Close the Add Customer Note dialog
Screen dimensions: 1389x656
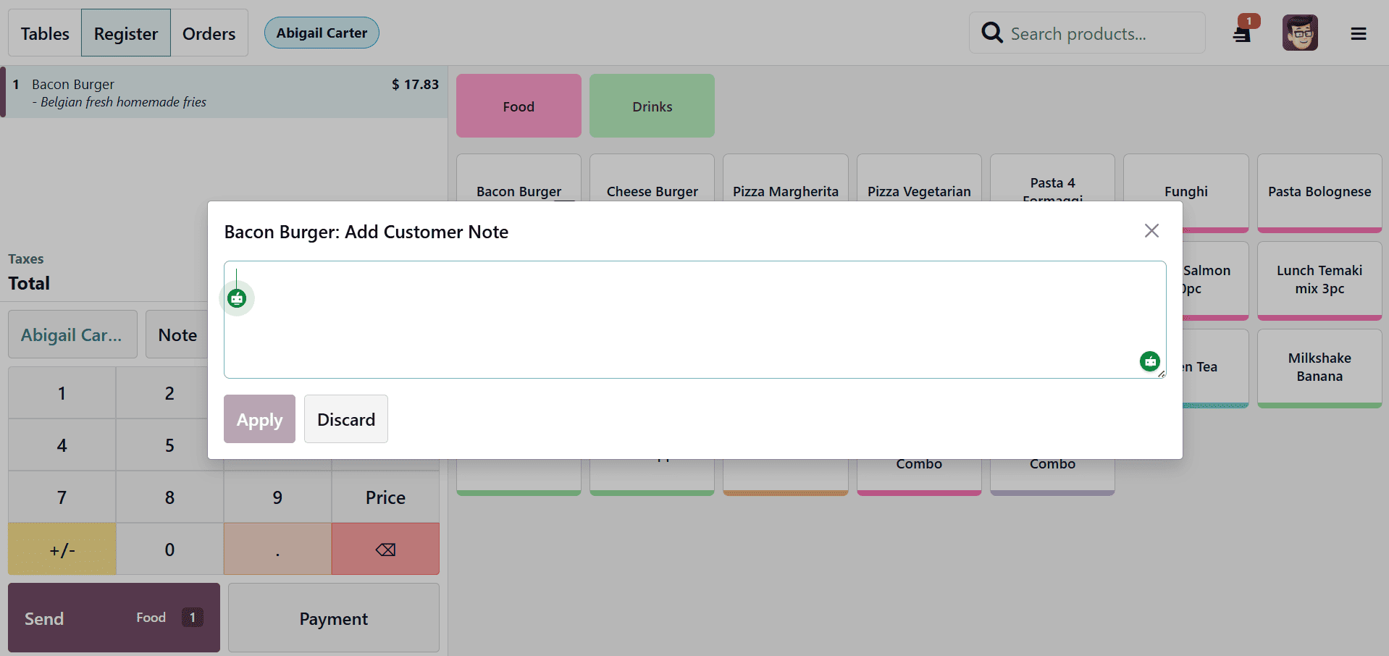1151,230
